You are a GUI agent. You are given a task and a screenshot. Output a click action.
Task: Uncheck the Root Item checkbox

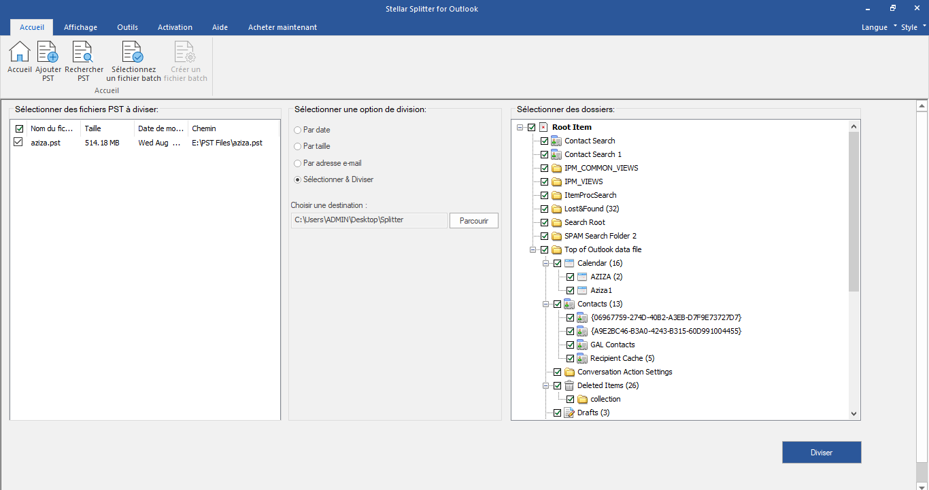point(531,127)
